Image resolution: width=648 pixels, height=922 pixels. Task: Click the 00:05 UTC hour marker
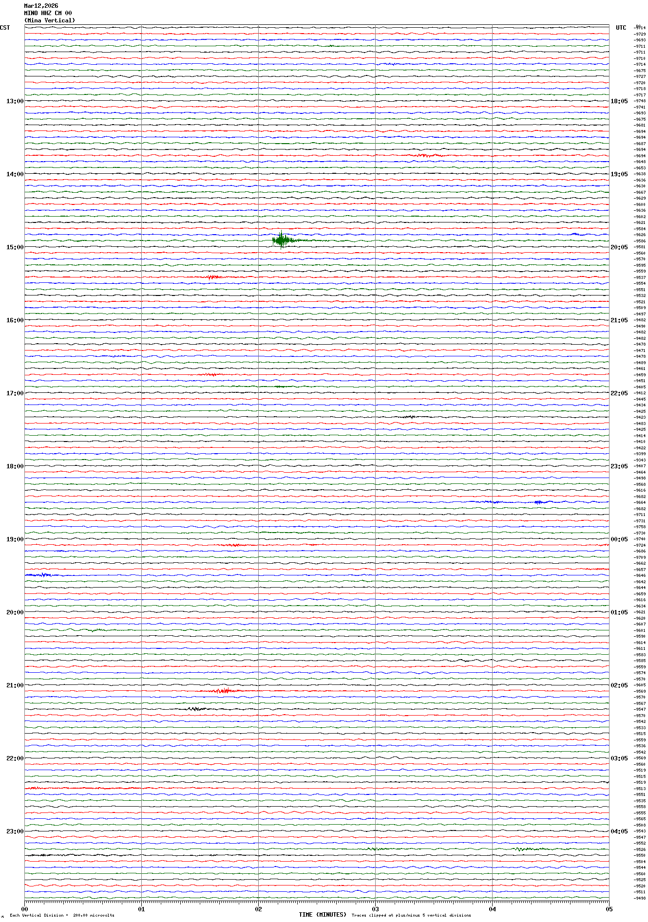click(x=619, y=539)
